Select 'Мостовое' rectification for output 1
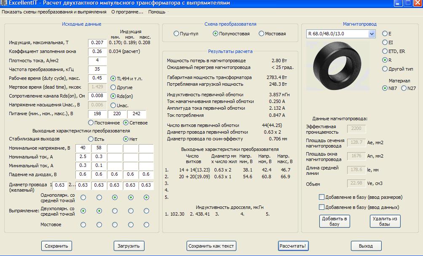 point(83,224)
